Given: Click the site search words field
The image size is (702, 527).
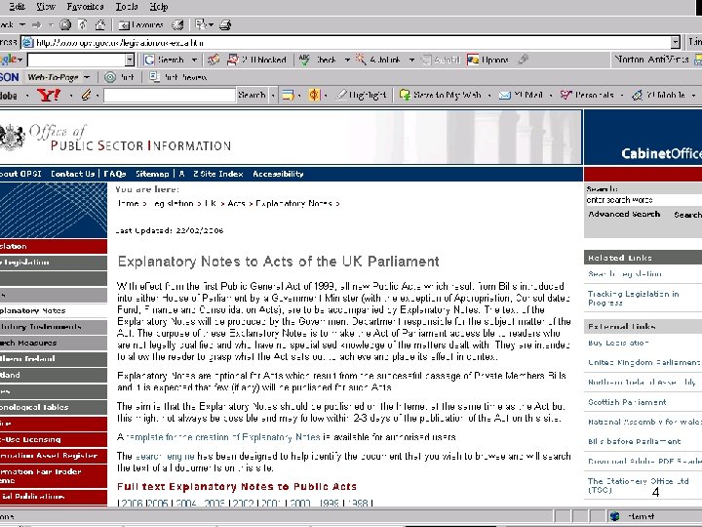Looking at the screenshot, I should (643, 200).
